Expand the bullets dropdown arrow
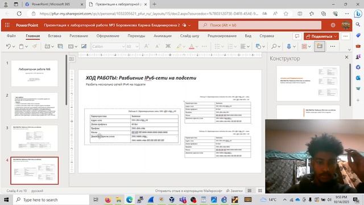 (222, 47)
